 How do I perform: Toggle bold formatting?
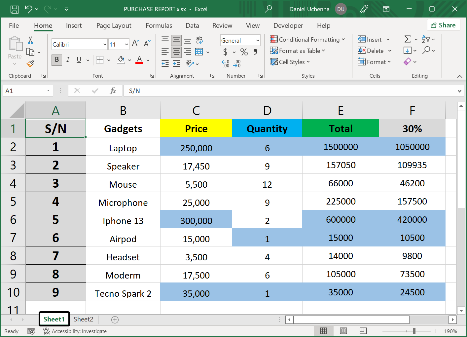(x=56, y=60)
